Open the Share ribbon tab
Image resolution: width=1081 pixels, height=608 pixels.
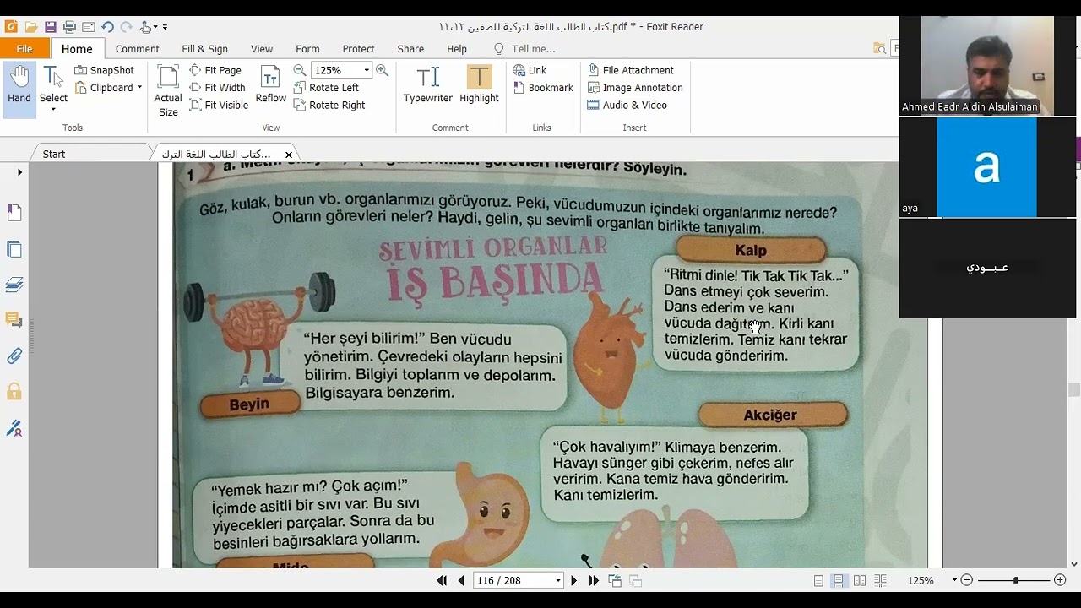(410, 49)
